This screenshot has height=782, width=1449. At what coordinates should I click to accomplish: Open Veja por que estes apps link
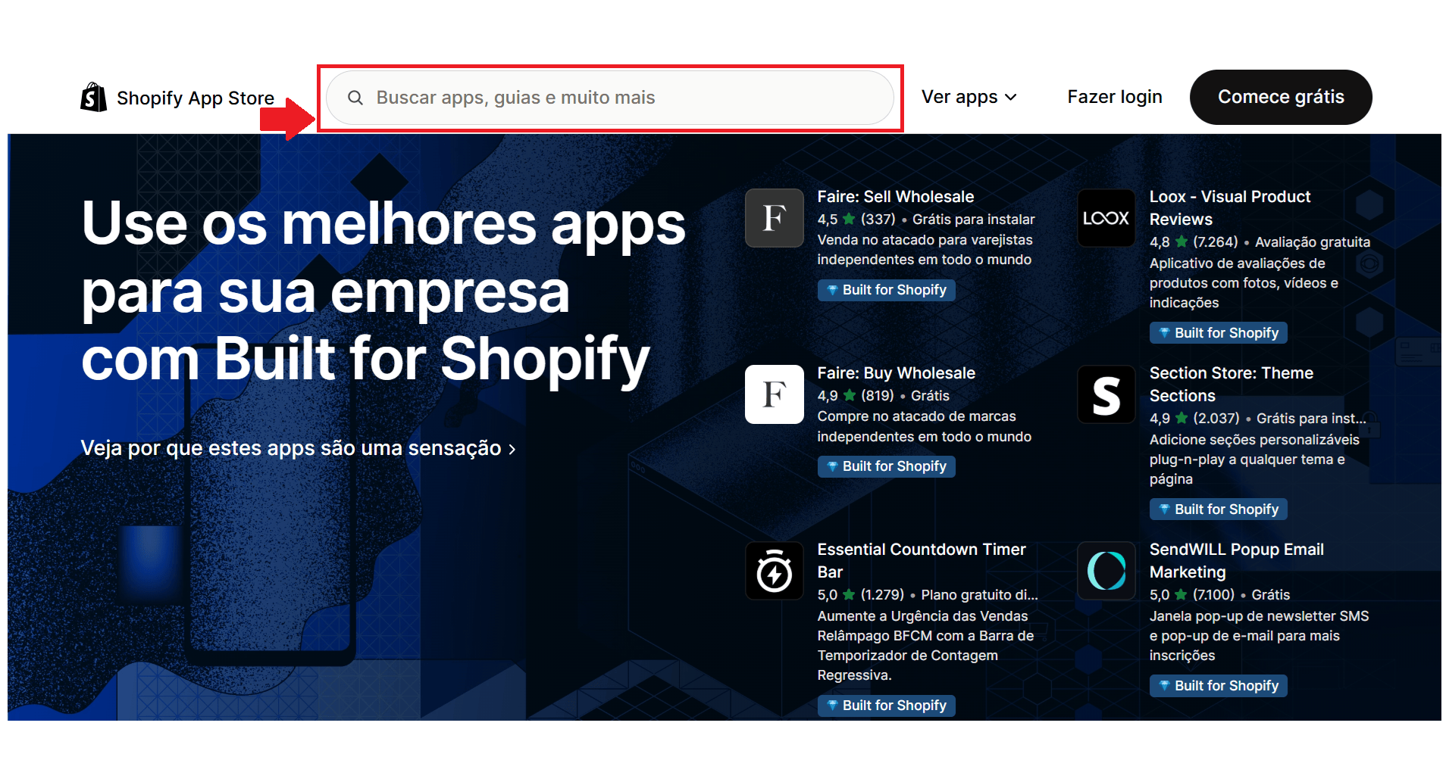point(298,448)
